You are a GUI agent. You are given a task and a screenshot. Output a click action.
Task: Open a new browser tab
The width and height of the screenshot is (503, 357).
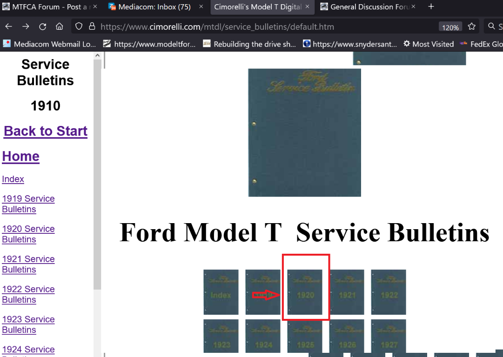(431, 7)
